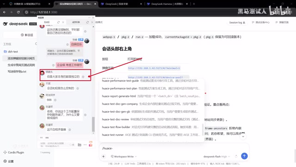Close the second live-chat panel tab
296x167 pixels.
coord(92,22)
